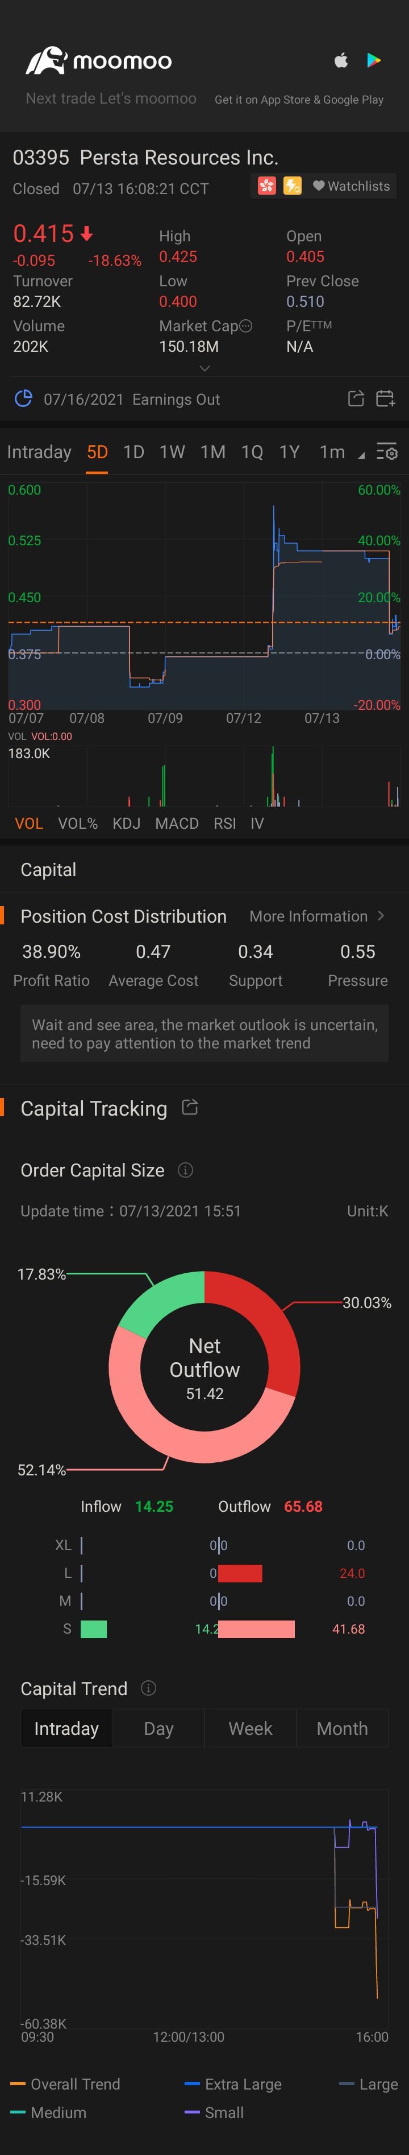409x2155 pixels.
Task: Tap the moomoo logo banner
Action: [98, 60]
